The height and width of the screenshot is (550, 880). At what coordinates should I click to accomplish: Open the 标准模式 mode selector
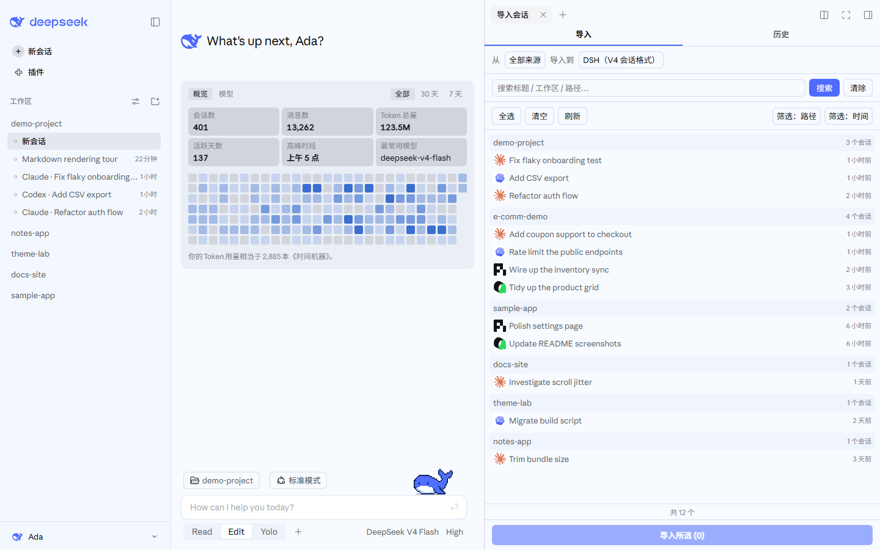(298, 480)
